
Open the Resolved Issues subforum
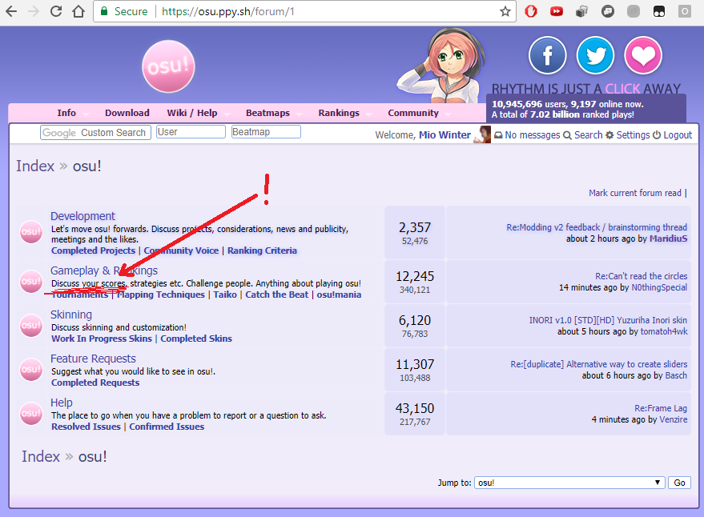[x=86, y=427]
